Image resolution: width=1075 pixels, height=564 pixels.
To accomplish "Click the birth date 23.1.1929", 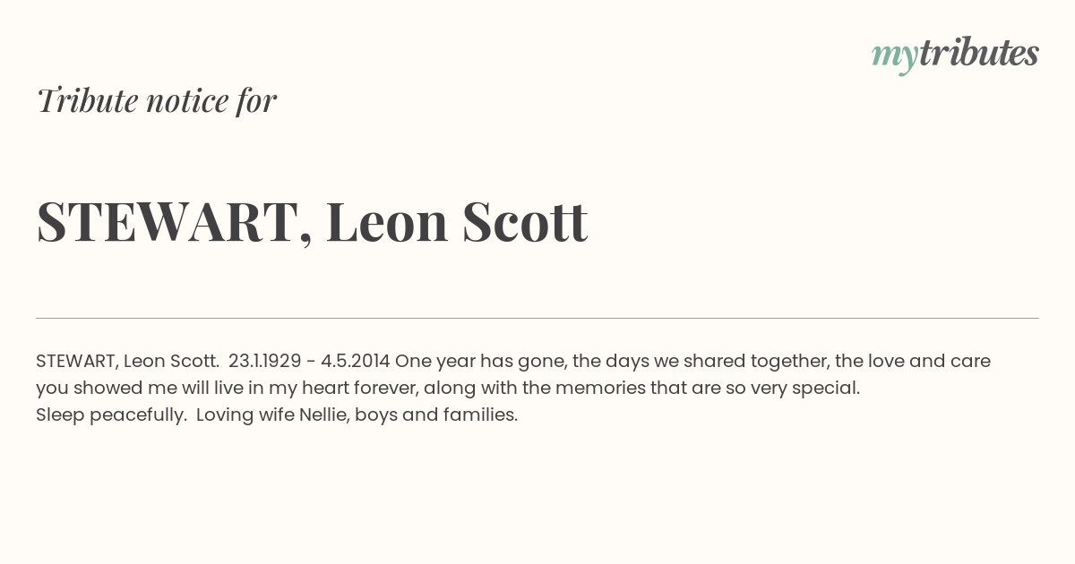I will (264, 361).
